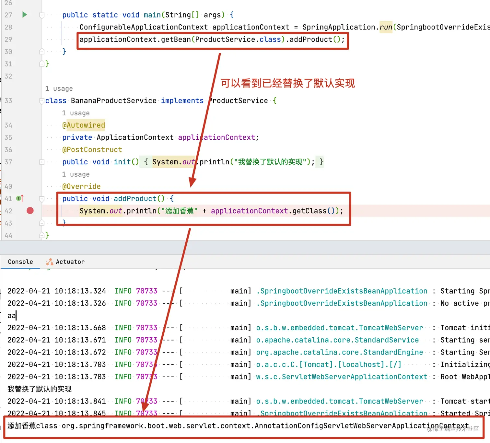Click the implements-method gutter icon on line 41

tap(20, 198)
